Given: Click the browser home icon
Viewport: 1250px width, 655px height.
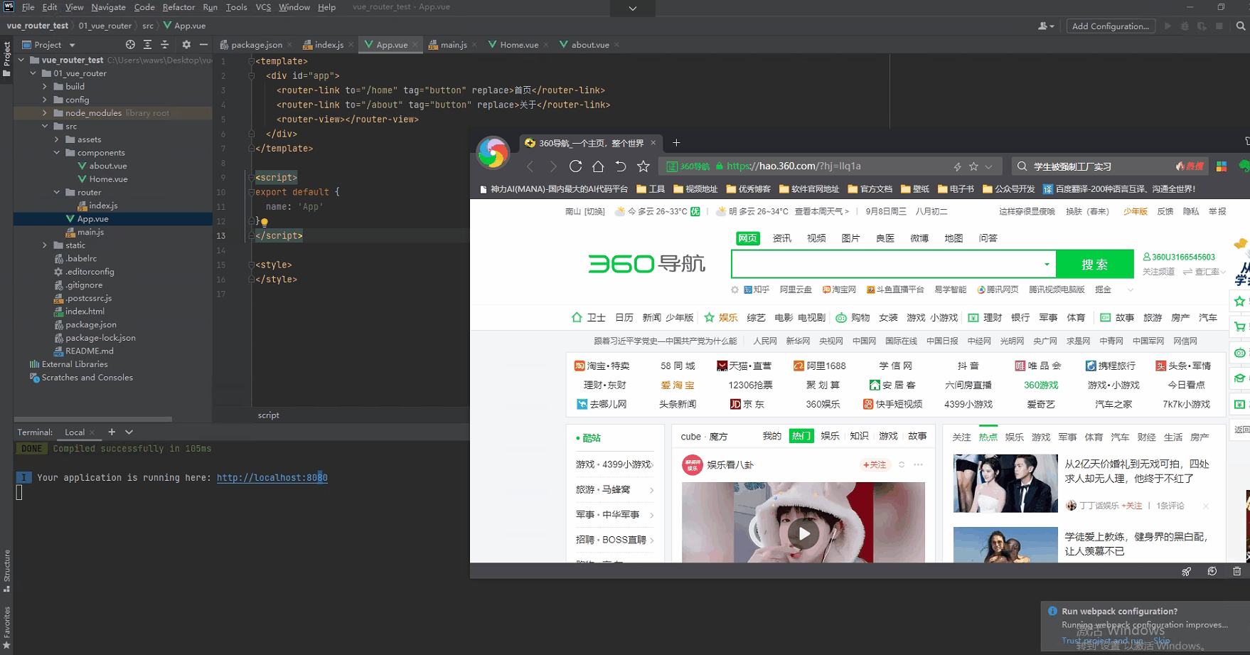Looking at the screenshot, I should (x=598, y=166).
